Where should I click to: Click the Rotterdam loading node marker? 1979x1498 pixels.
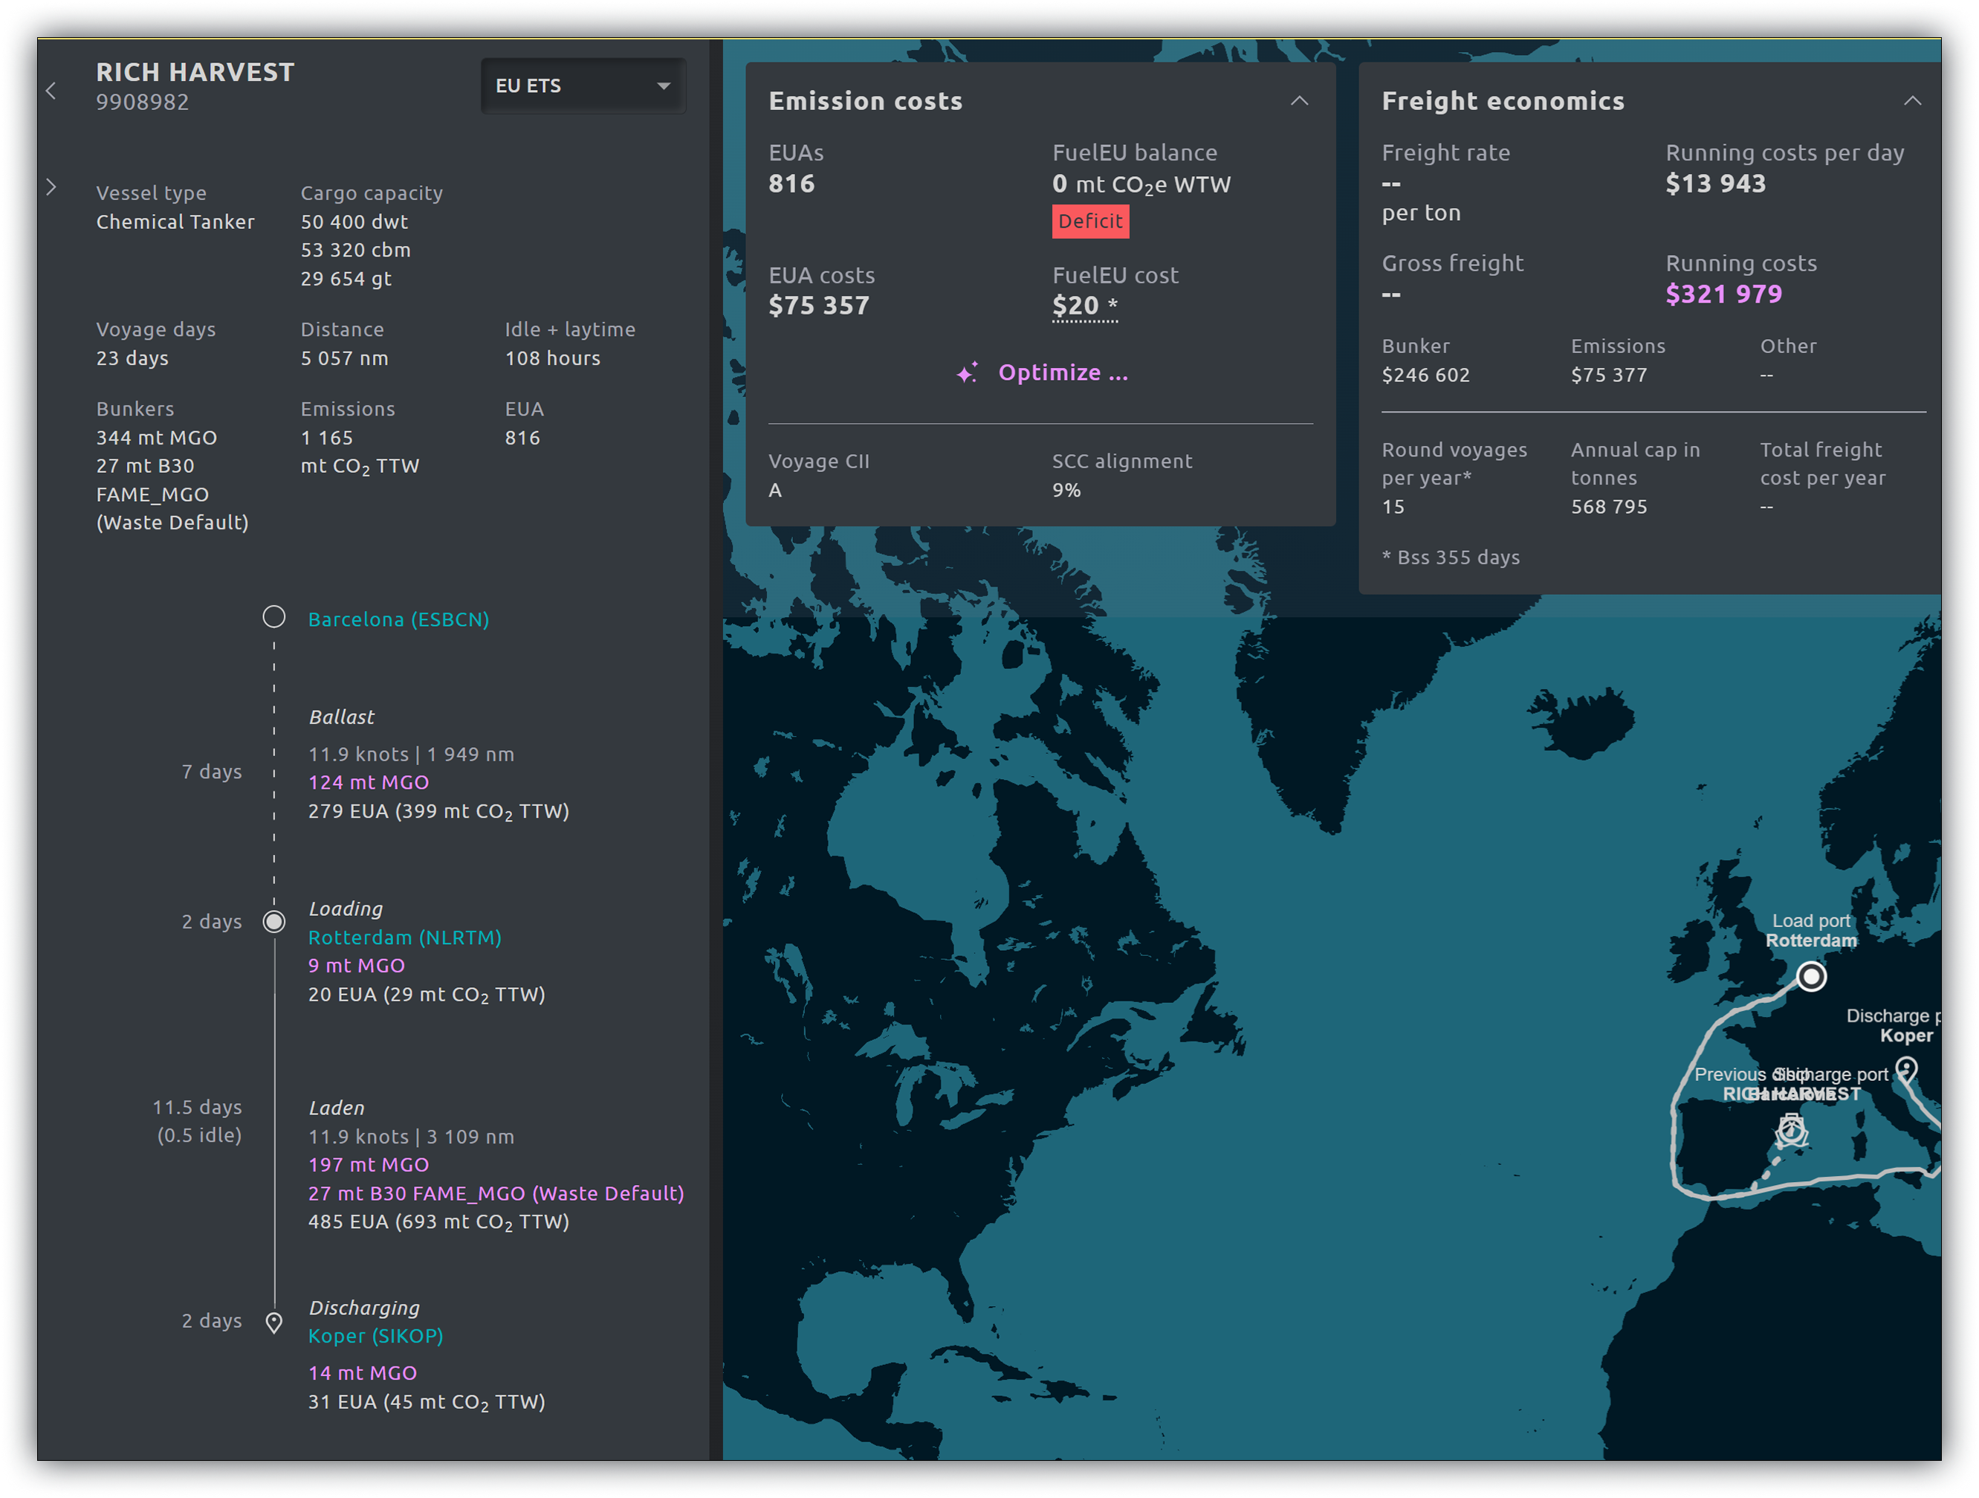click(x=273, y=922)
